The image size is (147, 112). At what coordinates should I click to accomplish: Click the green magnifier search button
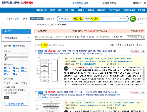point(133,19)
